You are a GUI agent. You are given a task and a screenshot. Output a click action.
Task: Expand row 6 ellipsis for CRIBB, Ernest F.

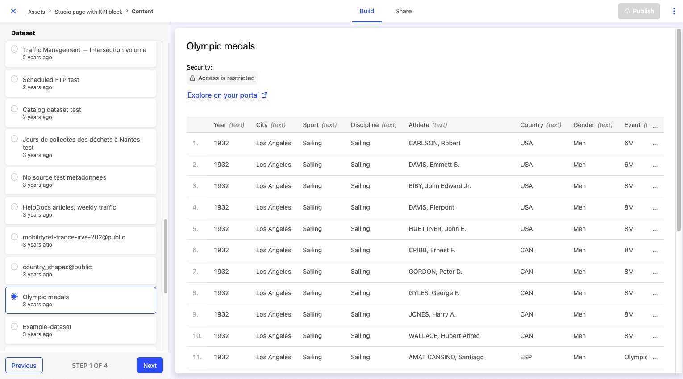tap(655, 251)
